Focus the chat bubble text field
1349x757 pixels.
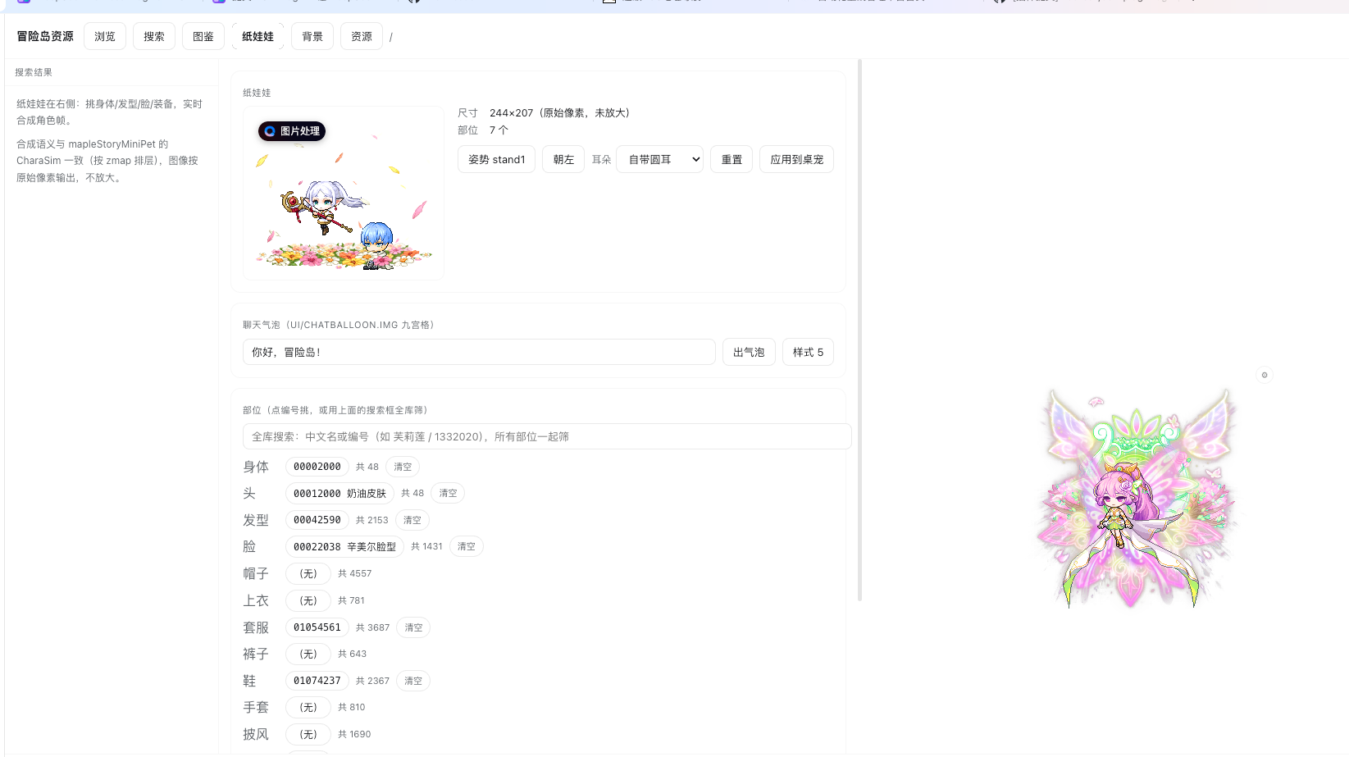[x=479, y=352]
